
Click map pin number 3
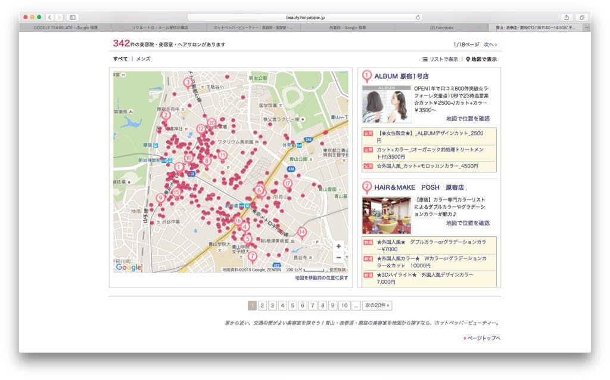coord(188,83)
